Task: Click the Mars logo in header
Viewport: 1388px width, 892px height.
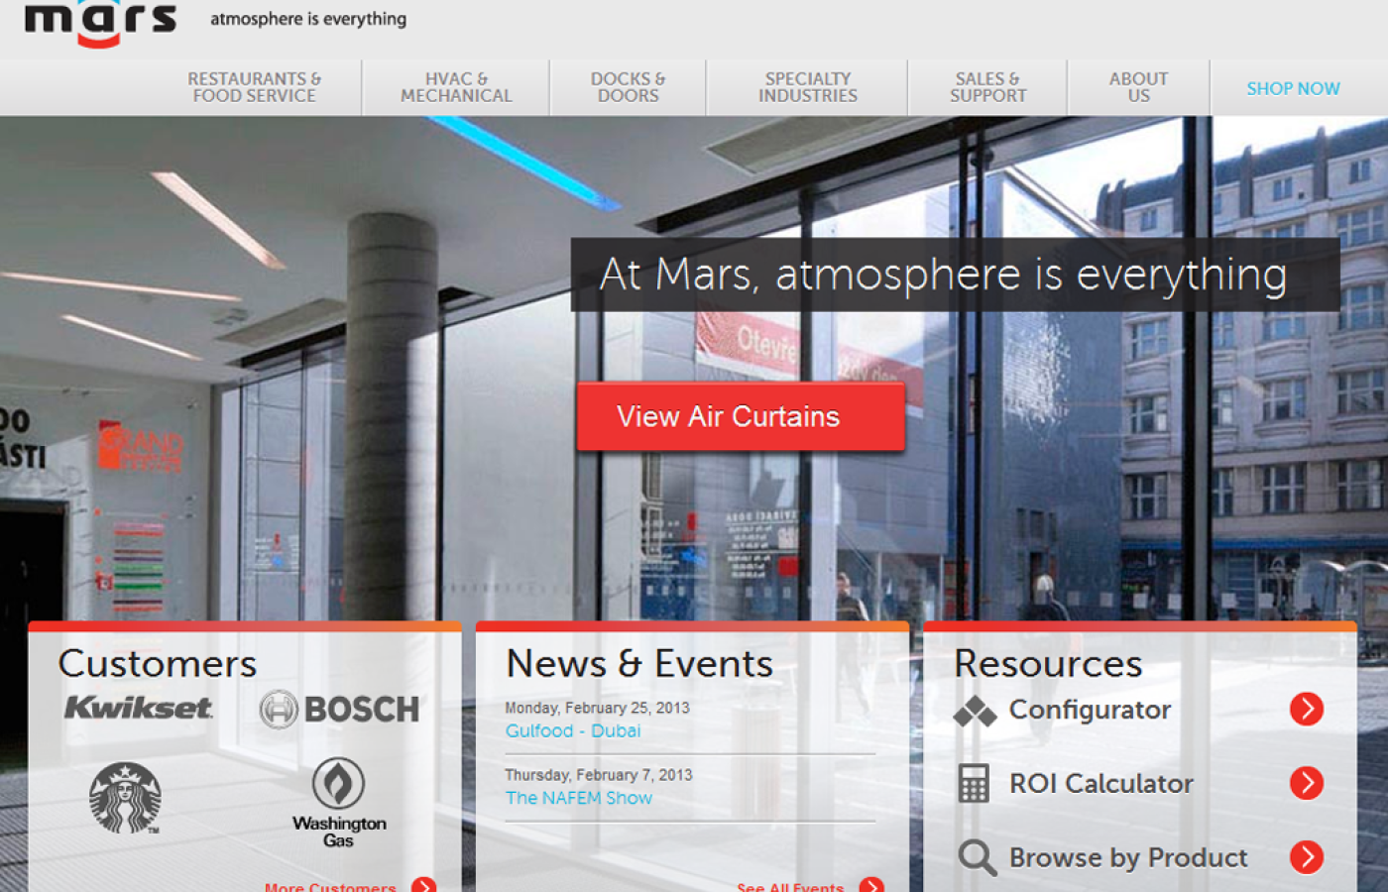Action: pos(100,22)
